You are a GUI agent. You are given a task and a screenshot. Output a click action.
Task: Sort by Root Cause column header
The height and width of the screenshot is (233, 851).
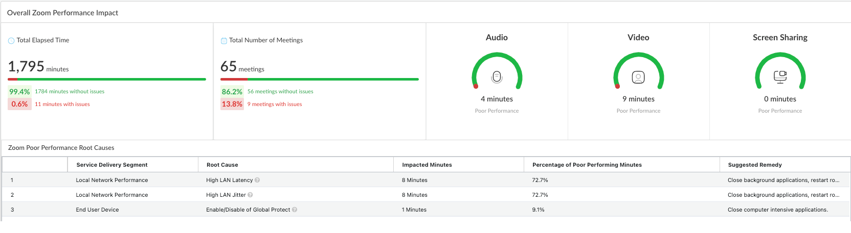pos(222,165)
